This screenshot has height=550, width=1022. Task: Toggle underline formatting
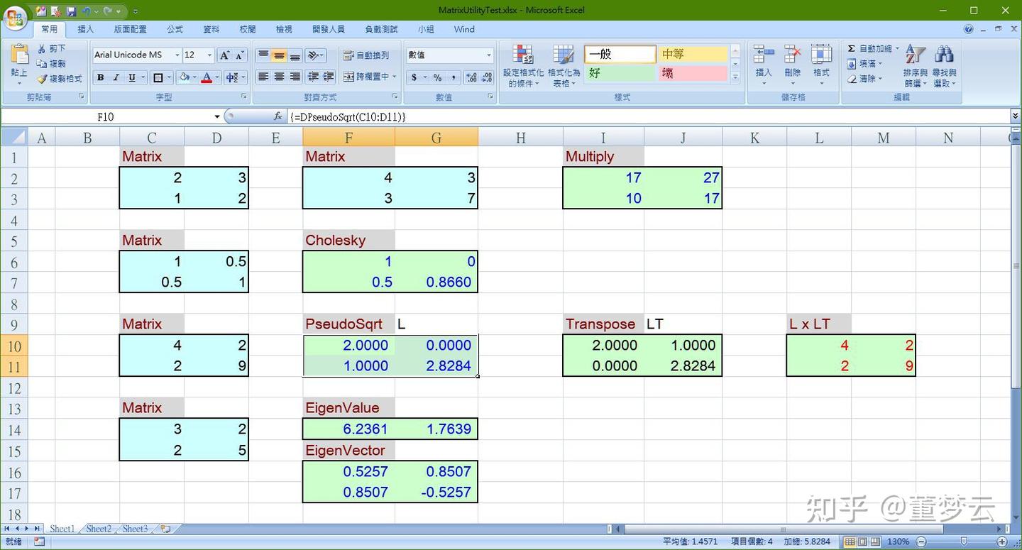point(131,77)
